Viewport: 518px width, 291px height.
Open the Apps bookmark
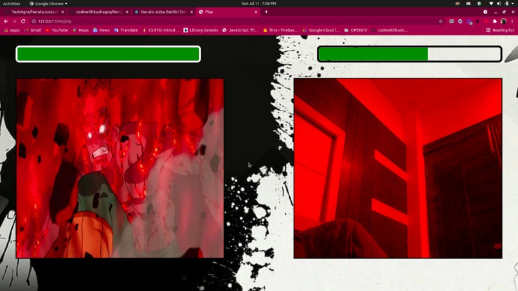click(12, 30)
